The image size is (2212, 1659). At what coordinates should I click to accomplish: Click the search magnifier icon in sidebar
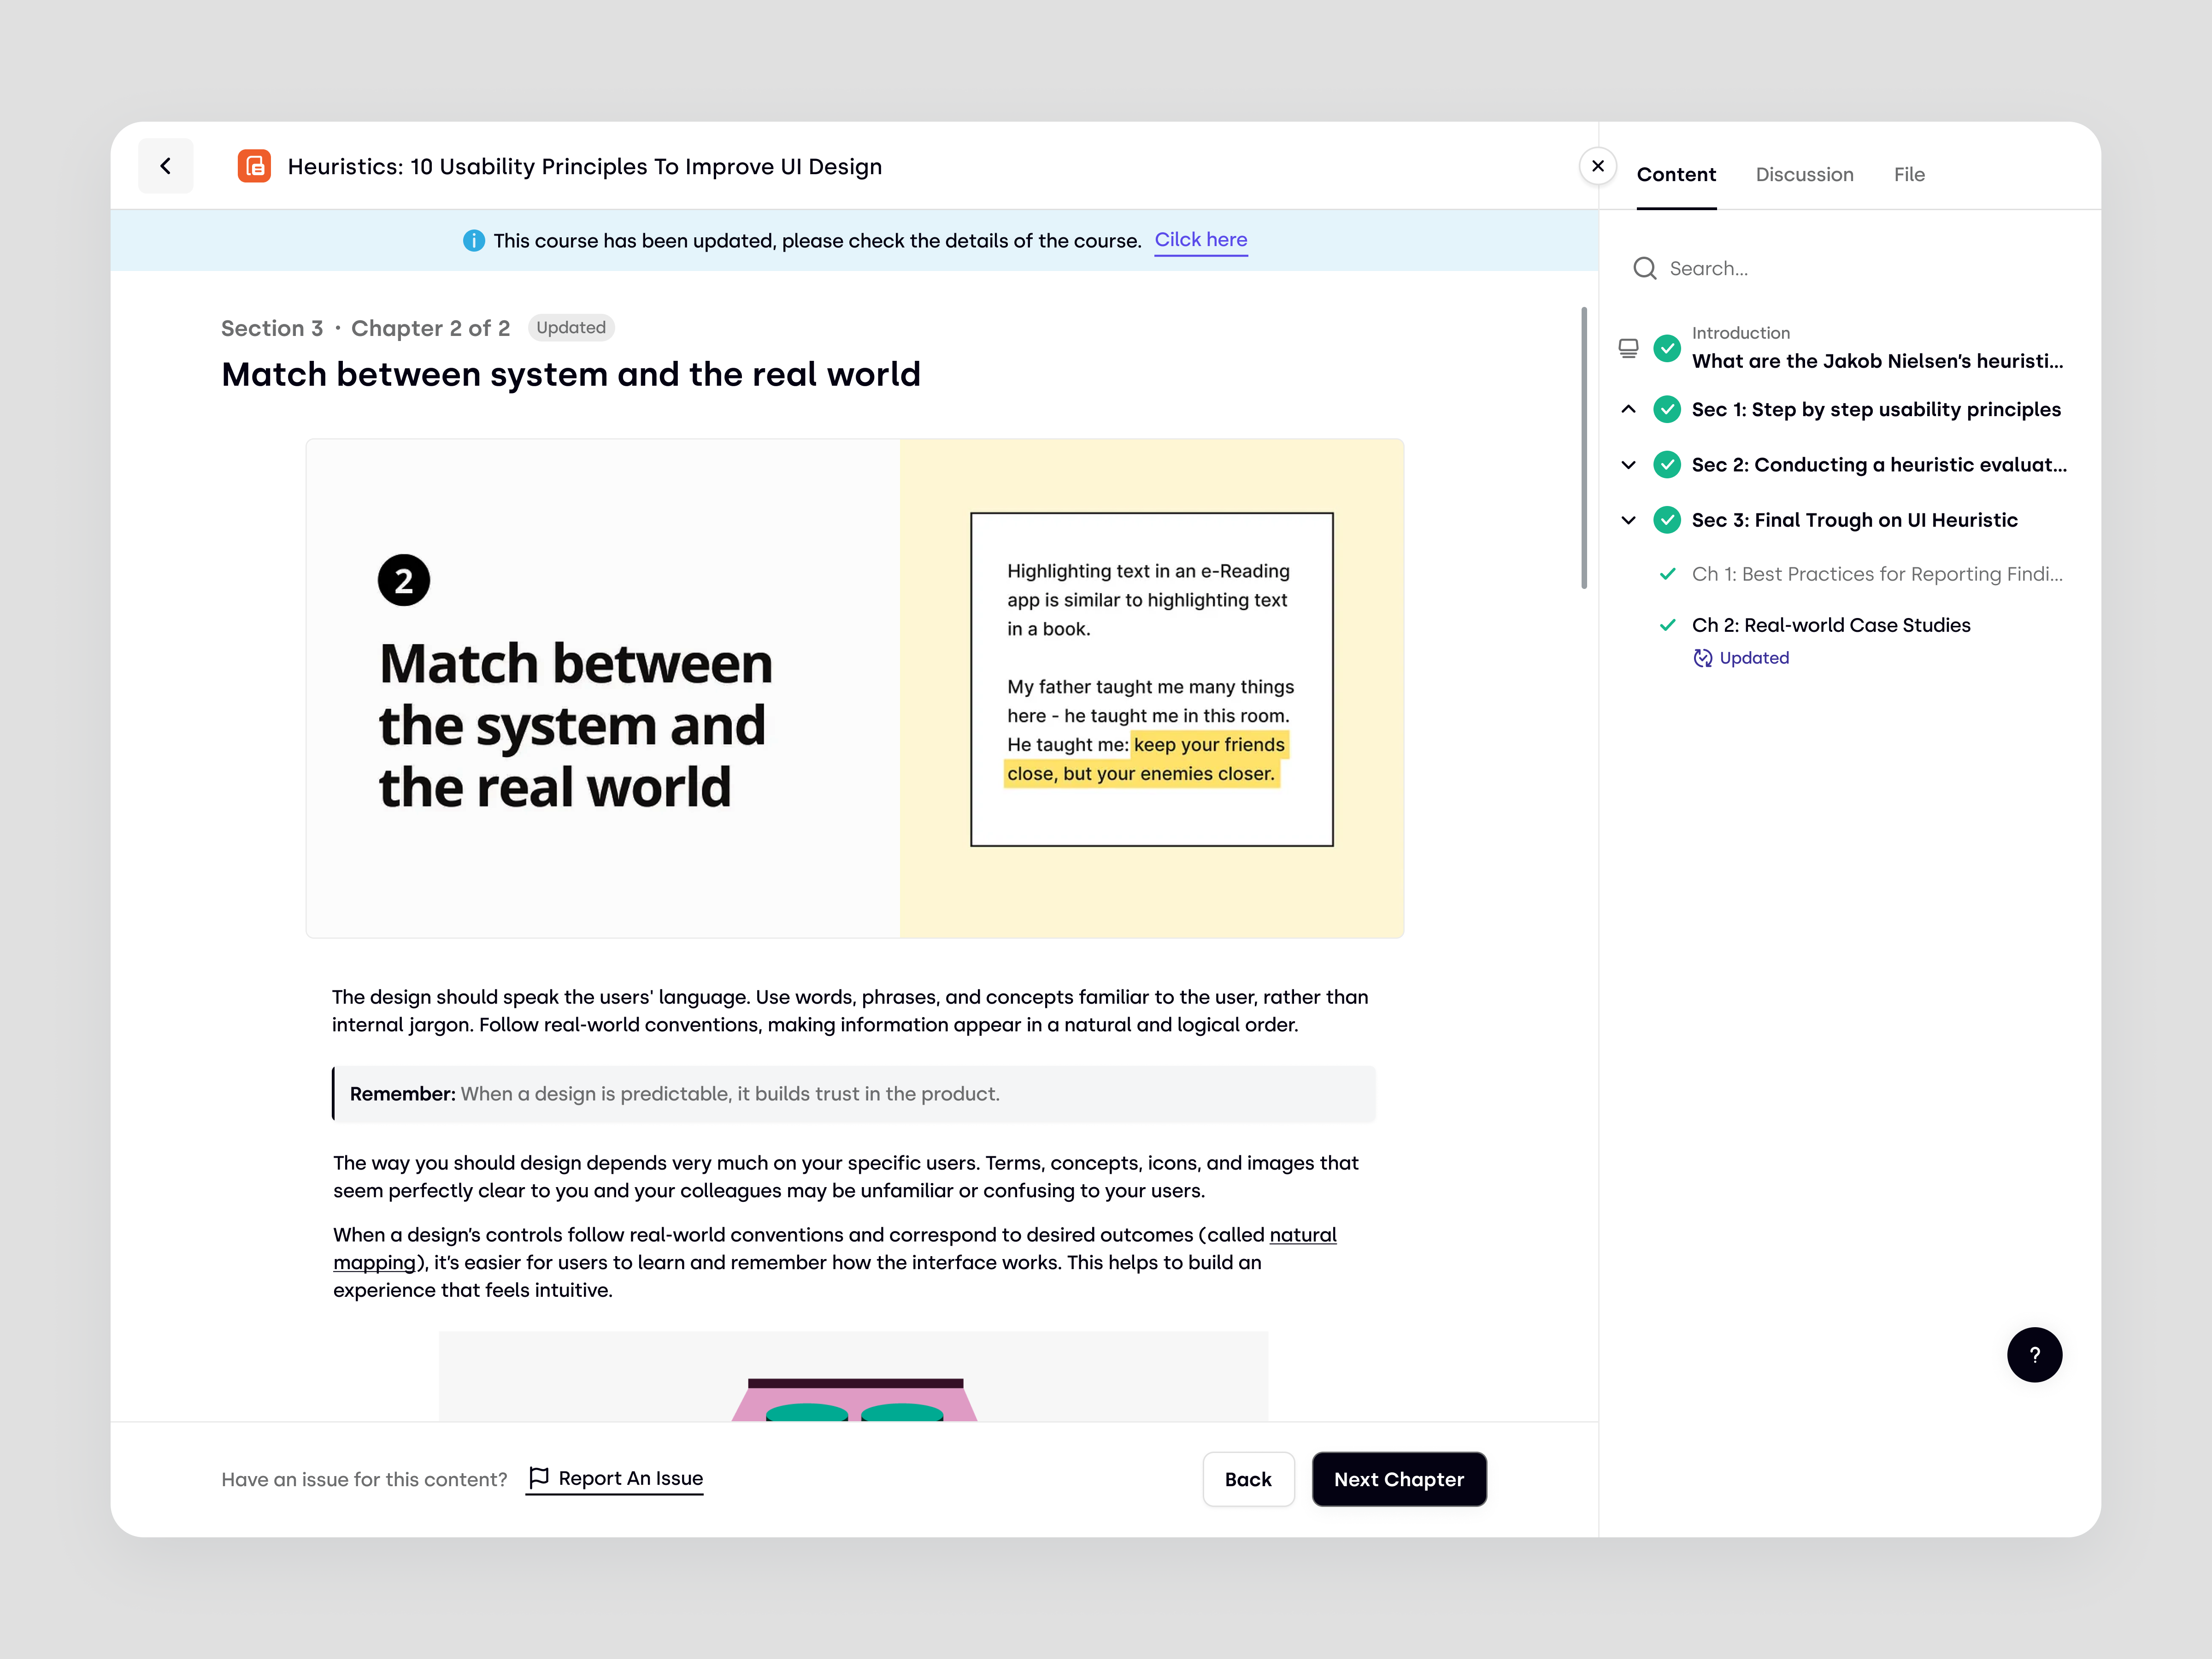point(1645,268)
